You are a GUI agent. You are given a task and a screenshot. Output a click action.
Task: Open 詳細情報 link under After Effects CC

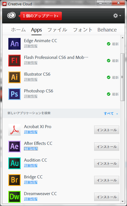[31, 149]
